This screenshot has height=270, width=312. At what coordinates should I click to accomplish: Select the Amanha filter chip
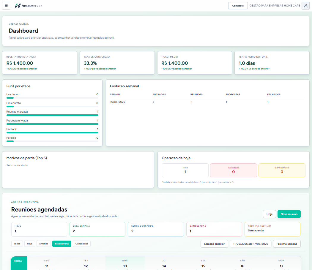[44, 244]
